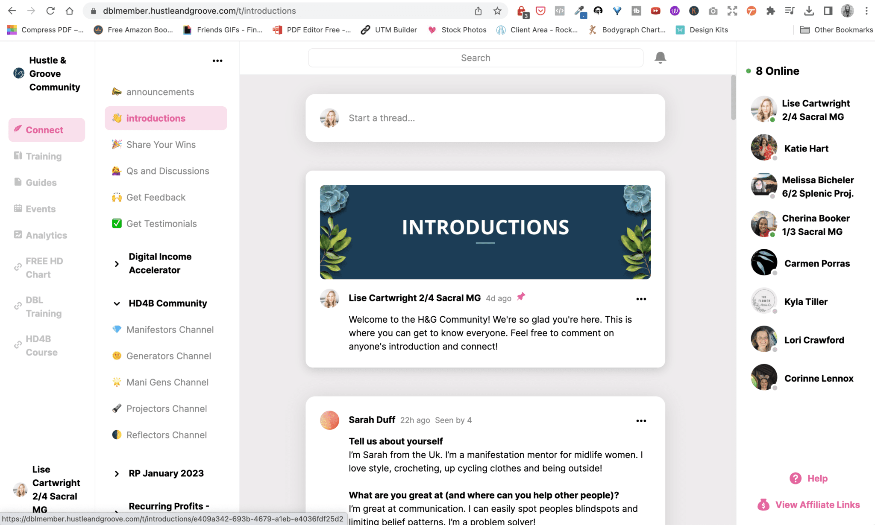Screen dimensions: 875x525
Task: Open Sarah Duff's profile name
Action: pos(372,420)
